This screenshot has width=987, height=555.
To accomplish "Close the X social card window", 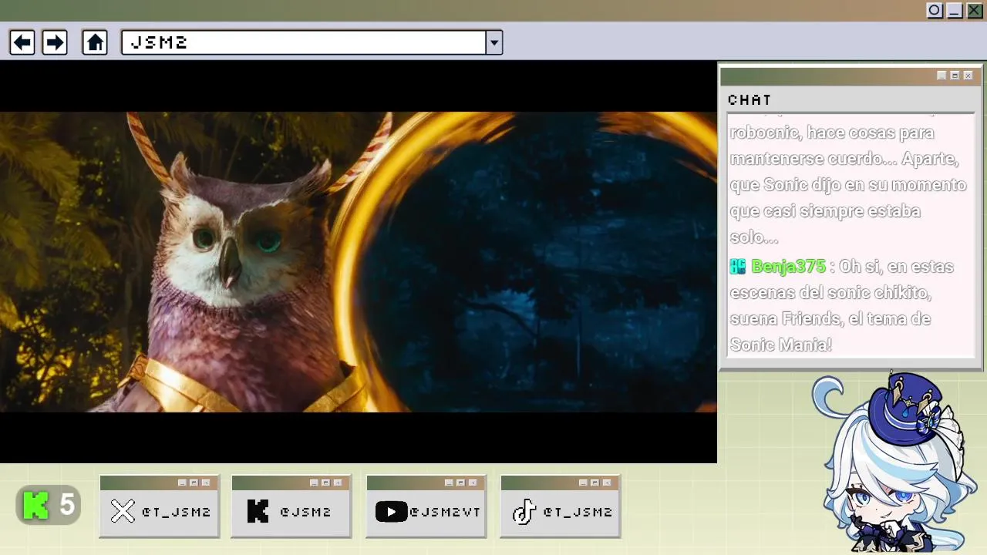I will click(206, 483).
